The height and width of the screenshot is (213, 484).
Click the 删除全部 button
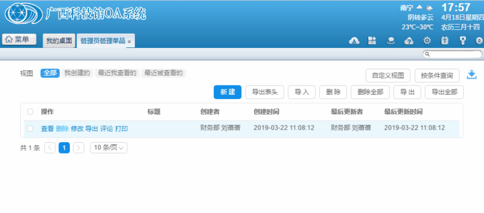[370, 92]
